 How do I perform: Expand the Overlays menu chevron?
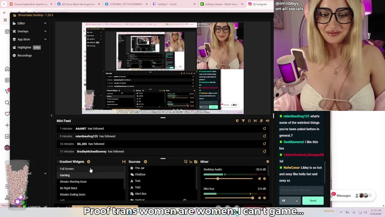[x=45, y=31]
